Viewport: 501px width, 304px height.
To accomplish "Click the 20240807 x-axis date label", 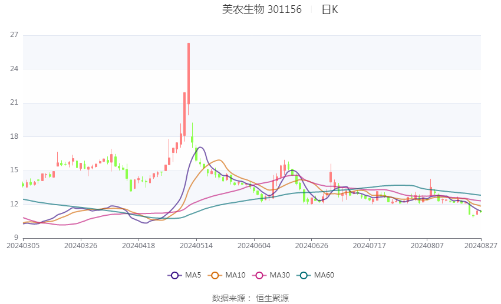I will click(427, 246).
